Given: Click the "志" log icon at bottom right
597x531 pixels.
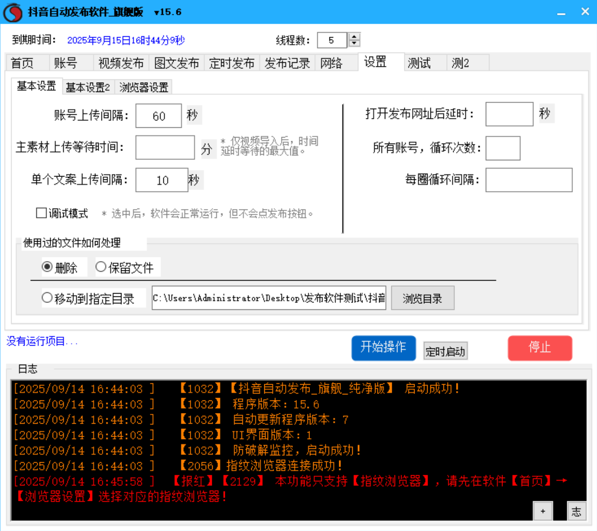Looking at the screenshot, I should pos(577,511).
